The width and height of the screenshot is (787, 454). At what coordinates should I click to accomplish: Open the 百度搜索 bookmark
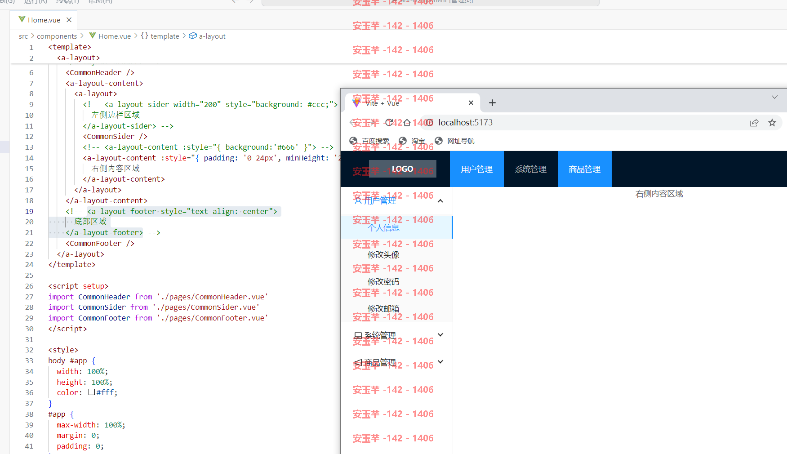[x=369, y=141]
